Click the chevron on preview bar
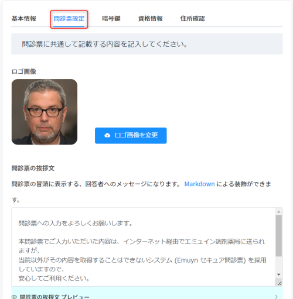The image size is (293, 299). pos(276,297)
